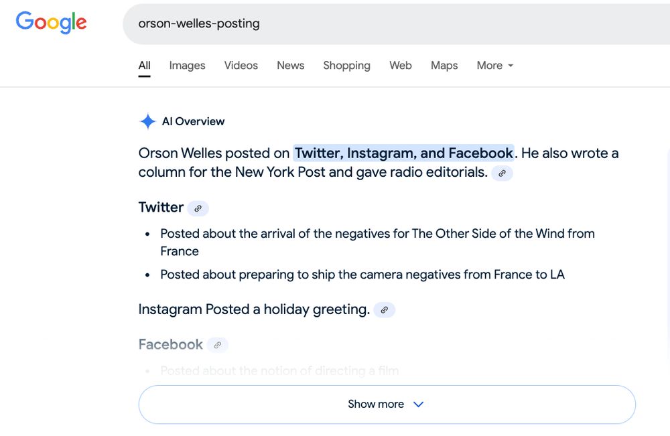Open the source link icon after the overview paragraph
The image size is (670, 436).
pyautogui.click(x=501, y=173)
